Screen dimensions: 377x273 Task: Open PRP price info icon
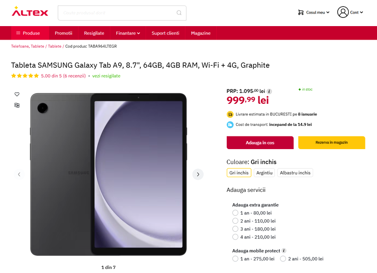coord(269,91)
